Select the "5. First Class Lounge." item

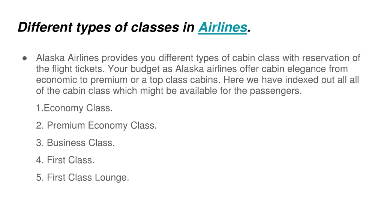(x=82, y=177)
